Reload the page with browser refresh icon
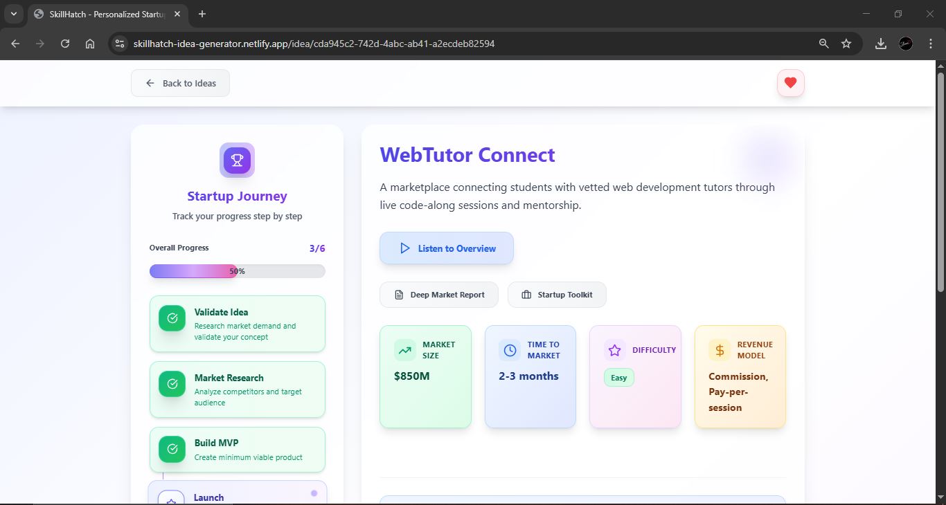 coord(65,44)
